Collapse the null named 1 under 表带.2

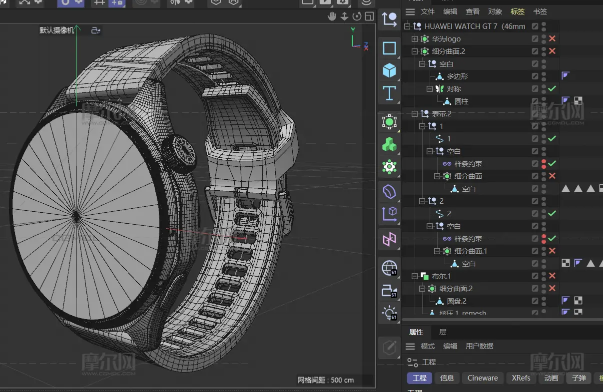[x=422, y=126]
